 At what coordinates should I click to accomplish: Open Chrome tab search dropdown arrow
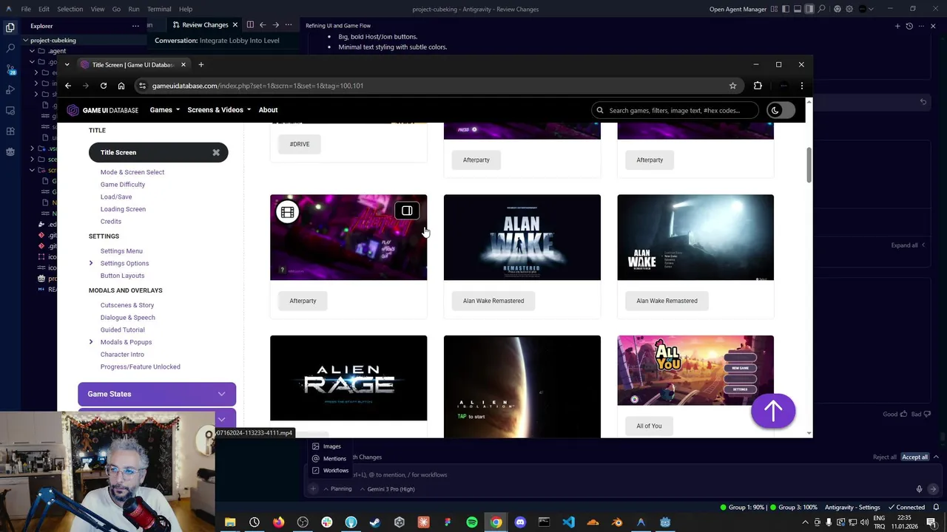click(x=67, y=64)
